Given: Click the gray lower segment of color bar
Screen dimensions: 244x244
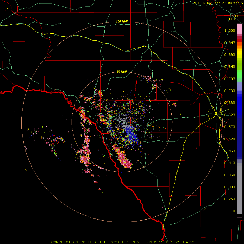Looking at the screenshot, I should 239,188.
